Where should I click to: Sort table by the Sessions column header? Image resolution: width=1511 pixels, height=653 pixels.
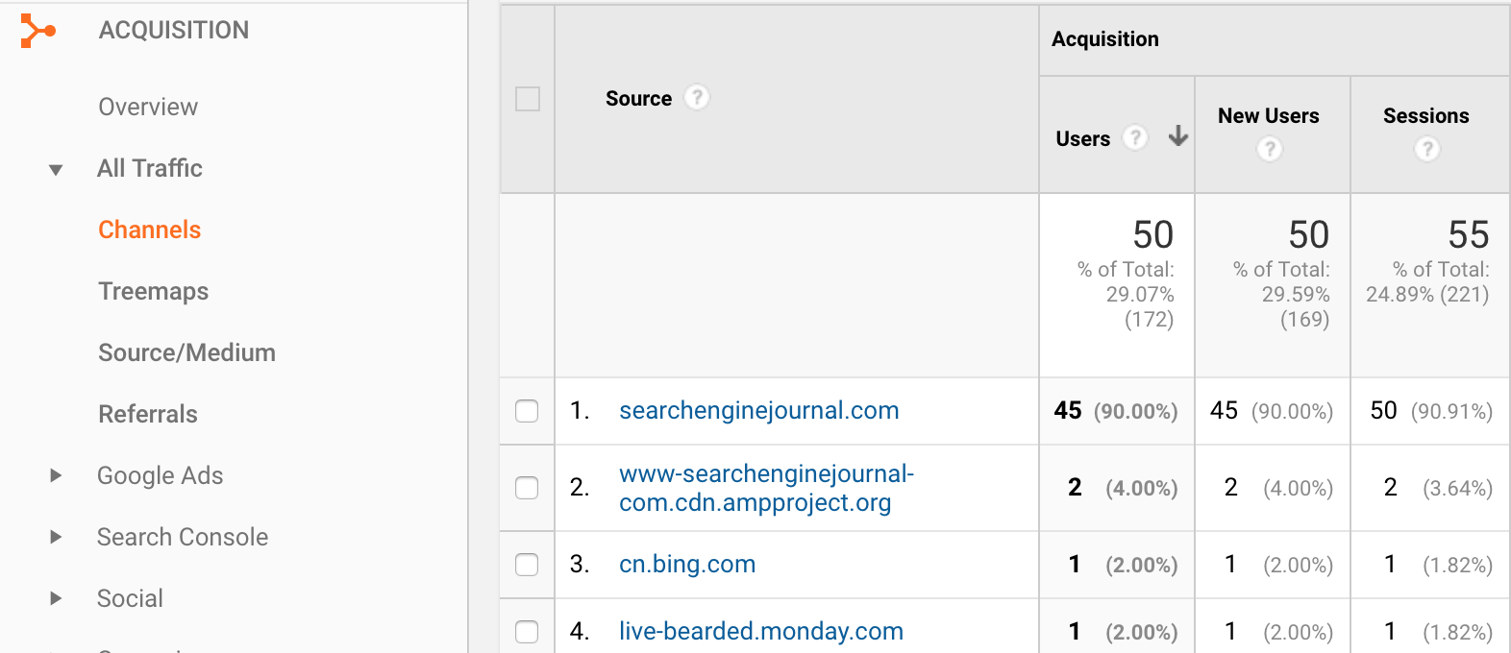1425,116
